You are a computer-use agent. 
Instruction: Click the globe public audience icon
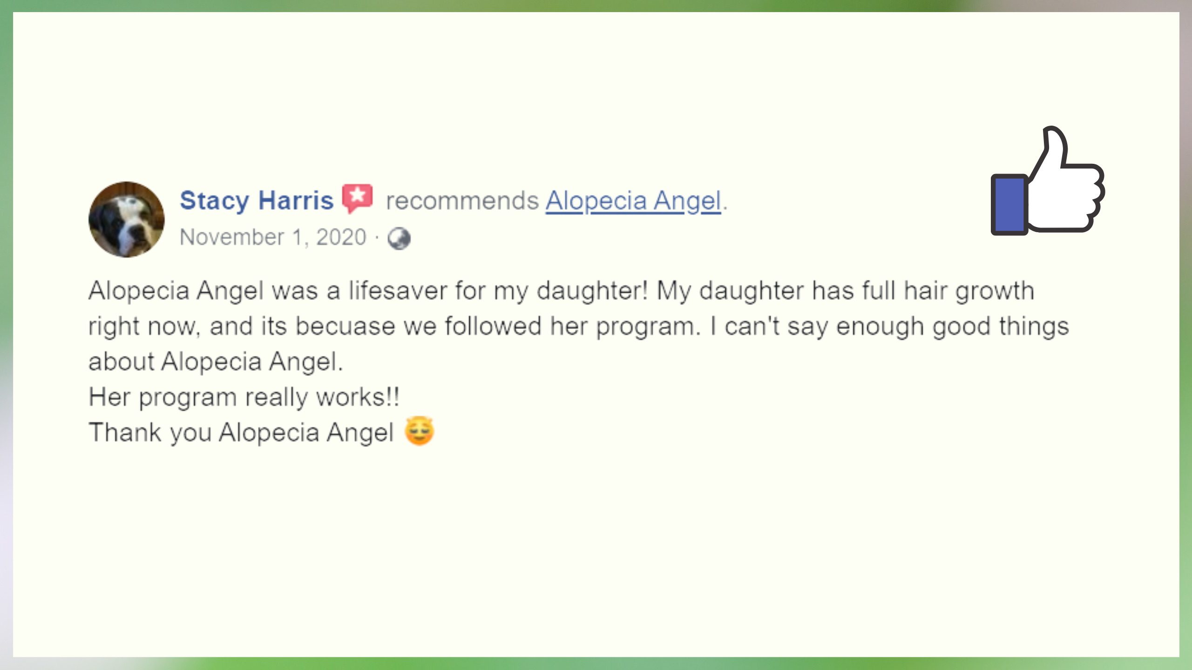(399, 239)
